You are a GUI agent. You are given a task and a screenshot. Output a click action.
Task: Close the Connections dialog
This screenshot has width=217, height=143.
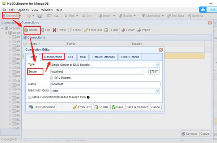coord(210,22)
